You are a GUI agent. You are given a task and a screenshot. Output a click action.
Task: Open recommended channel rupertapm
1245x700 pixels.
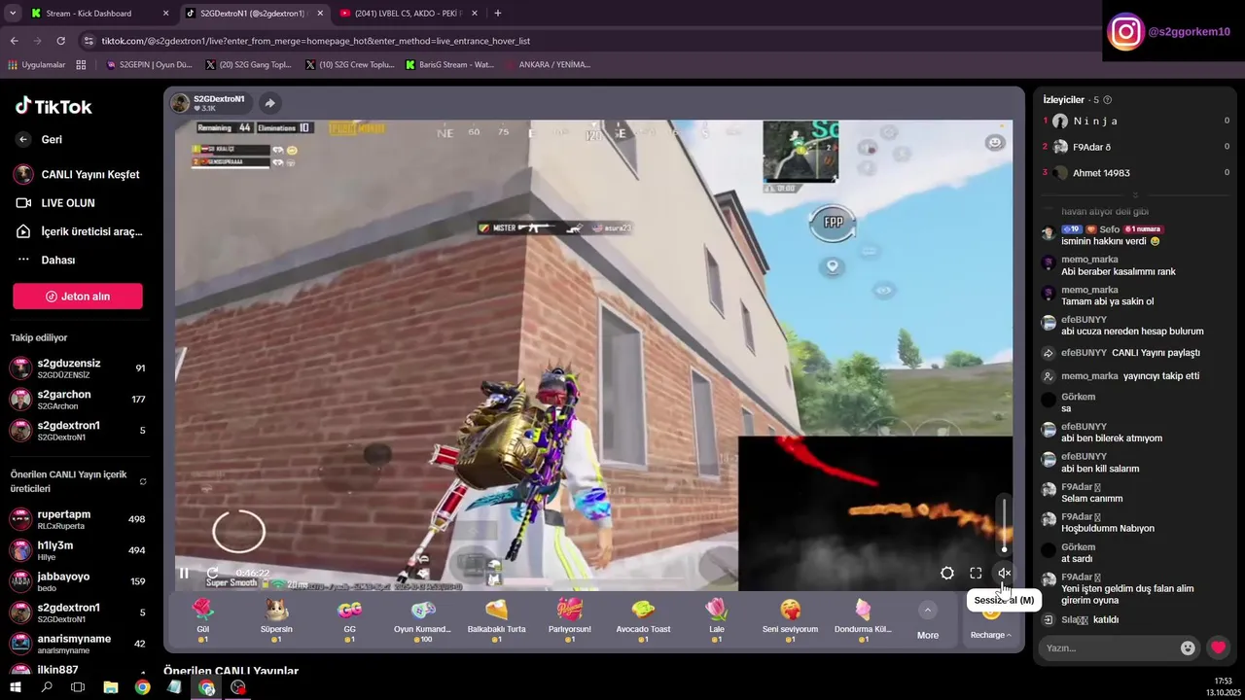pos(78,519)
